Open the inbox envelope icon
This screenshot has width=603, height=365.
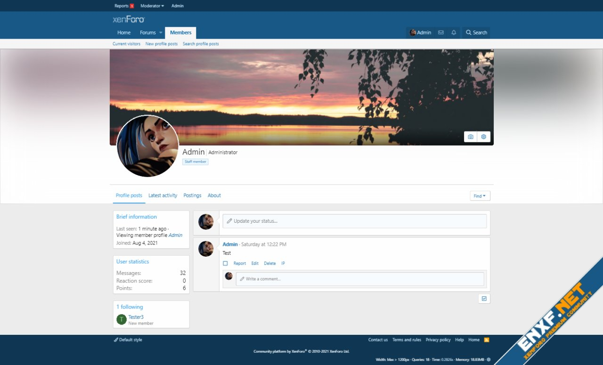point(441,32)
